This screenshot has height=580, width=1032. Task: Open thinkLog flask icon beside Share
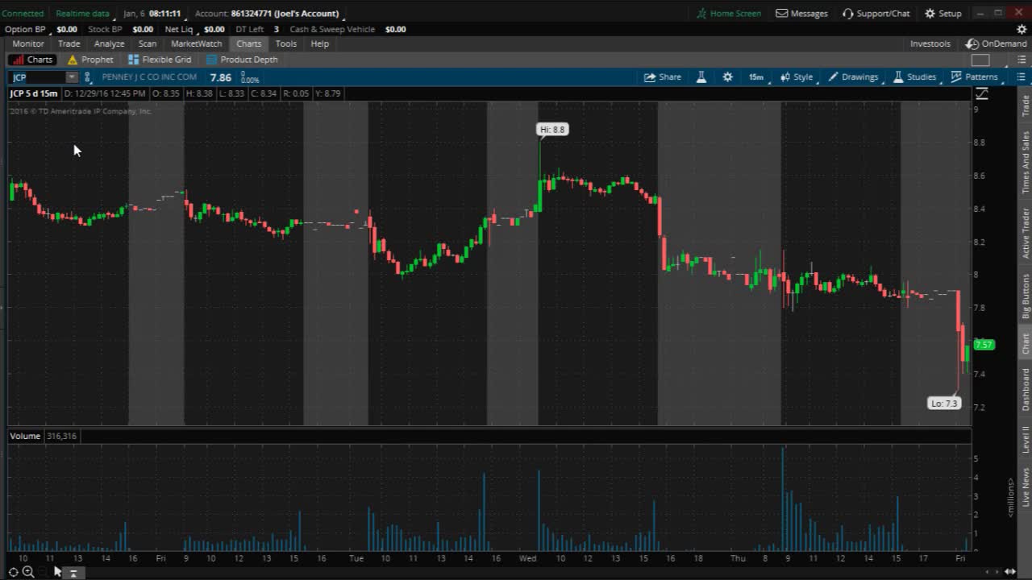tap(701, 77)
